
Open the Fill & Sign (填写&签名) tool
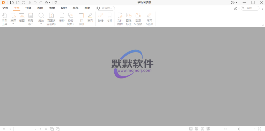click(150, 18)
